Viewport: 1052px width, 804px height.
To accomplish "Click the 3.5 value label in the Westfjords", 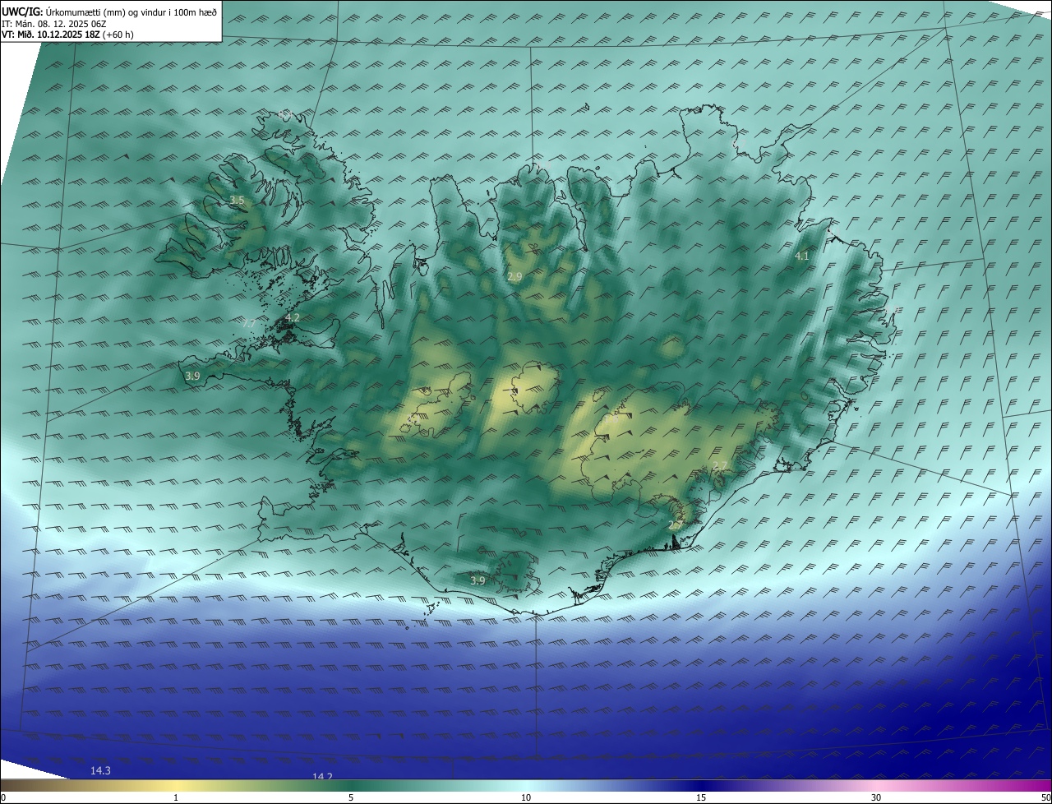I will click(x=238, y=201).
